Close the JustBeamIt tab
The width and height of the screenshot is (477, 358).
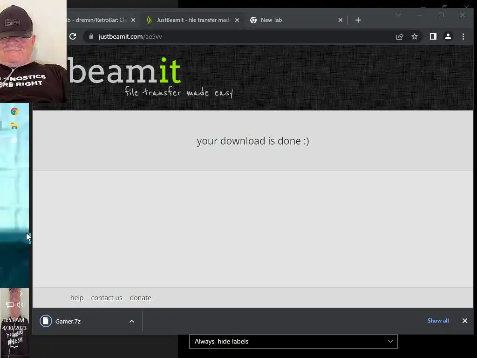tap(237, 20)
